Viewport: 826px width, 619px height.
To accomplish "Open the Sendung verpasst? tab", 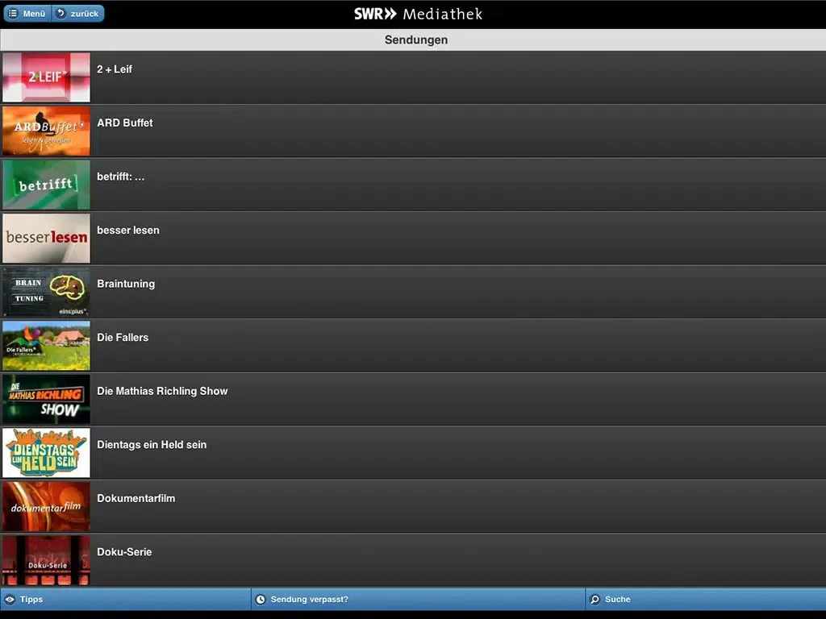I will pyautogui.click(x=419, y=599).
